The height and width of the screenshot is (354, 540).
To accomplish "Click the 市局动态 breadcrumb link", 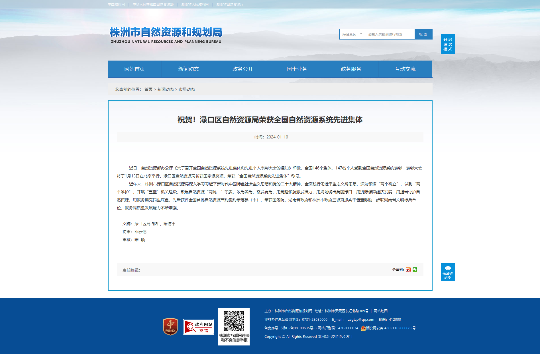I will (x=187, y=89).
